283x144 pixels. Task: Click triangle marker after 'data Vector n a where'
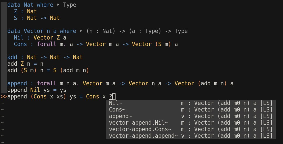81,31
